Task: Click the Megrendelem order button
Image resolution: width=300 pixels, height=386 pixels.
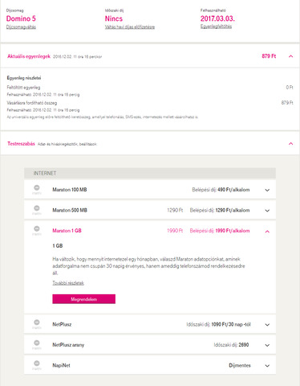Action: click(x=84, y=299)
